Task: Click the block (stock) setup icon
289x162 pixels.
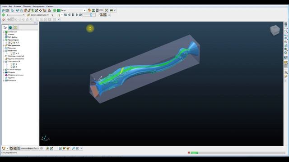Action: click(18, 10)
